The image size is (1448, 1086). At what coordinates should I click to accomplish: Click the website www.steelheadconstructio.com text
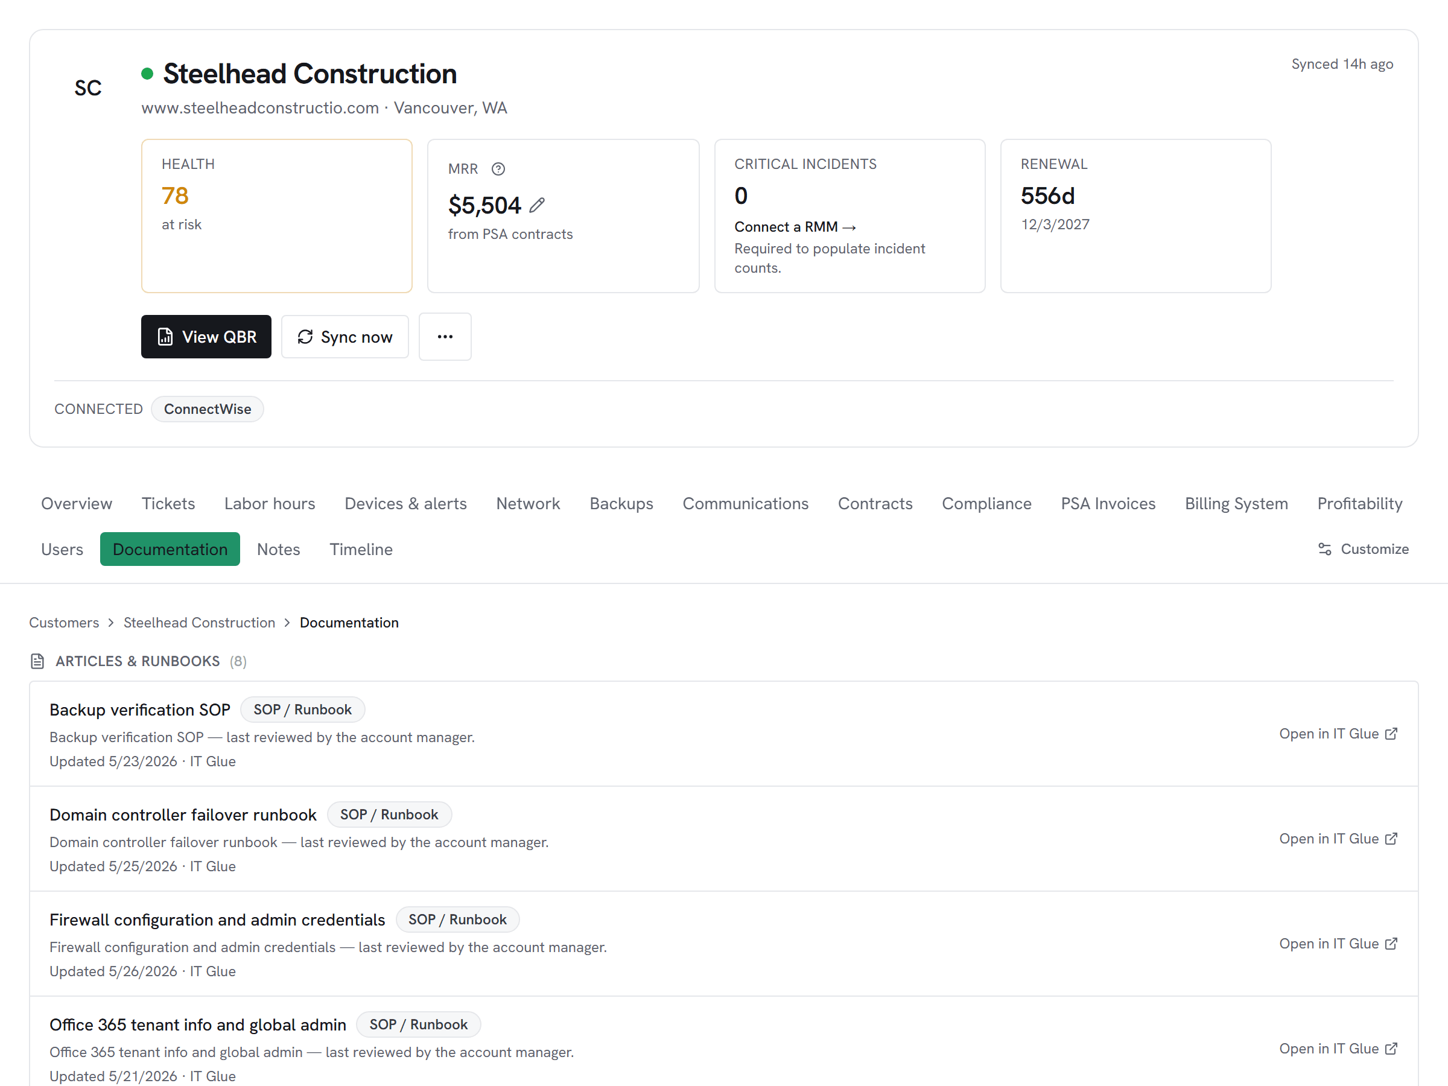(260, 108)
